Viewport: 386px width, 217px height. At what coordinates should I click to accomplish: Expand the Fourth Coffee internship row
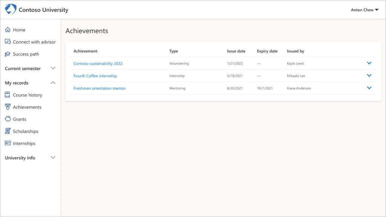pyautogui.click(x=369, y=75)
